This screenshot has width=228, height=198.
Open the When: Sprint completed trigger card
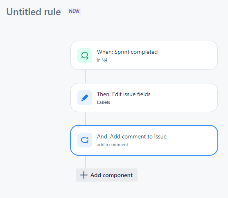coord(144,55)
